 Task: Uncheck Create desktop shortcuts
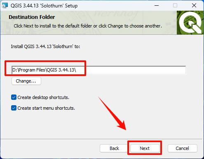[x=14, y=97]
